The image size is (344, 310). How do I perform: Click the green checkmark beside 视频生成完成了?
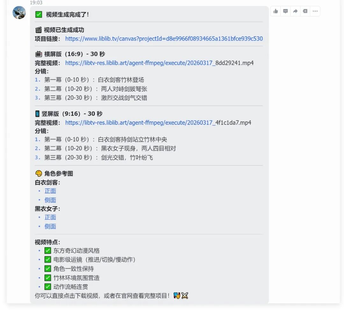point(38,14)
